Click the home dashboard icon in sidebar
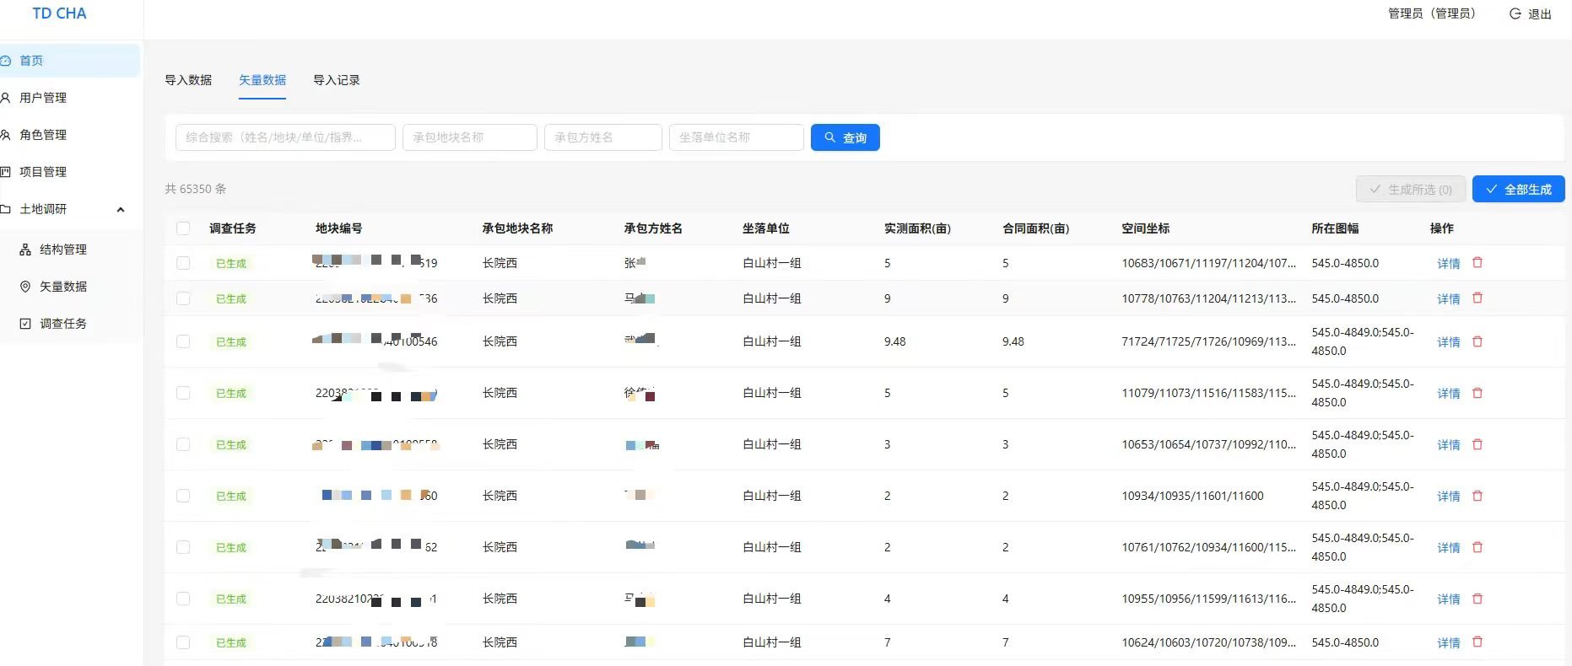1572x666 pixels. point(5,61)
